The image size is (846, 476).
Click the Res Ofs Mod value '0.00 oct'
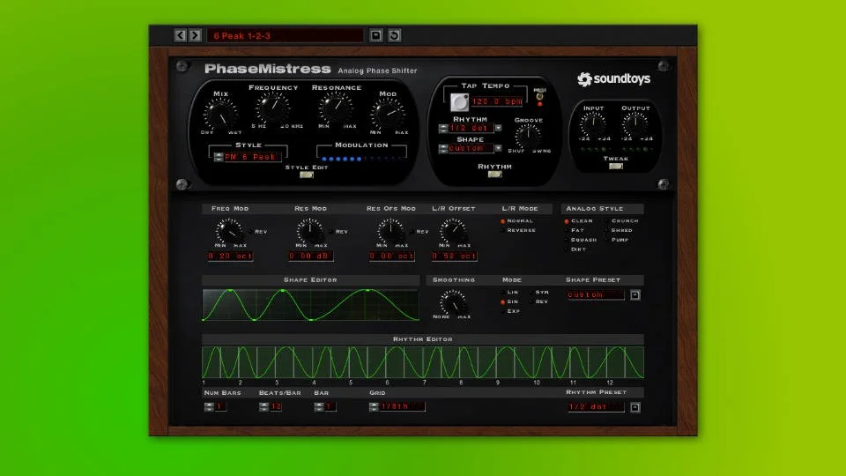(391, 256)
